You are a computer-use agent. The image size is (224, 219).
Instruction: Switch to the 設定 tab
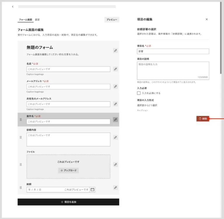37,20
